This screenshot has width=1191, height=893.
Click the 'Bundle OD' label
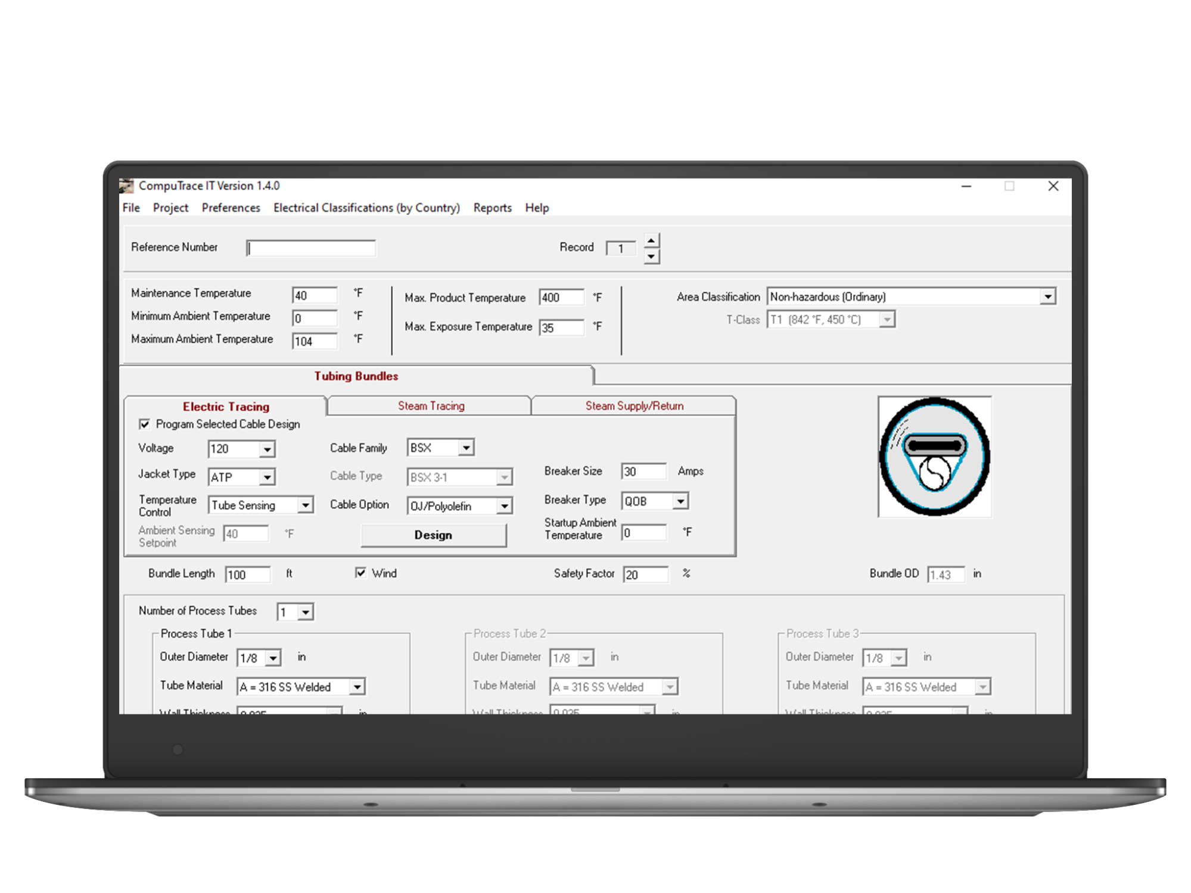pyautogui.click(x=894, y=573)
